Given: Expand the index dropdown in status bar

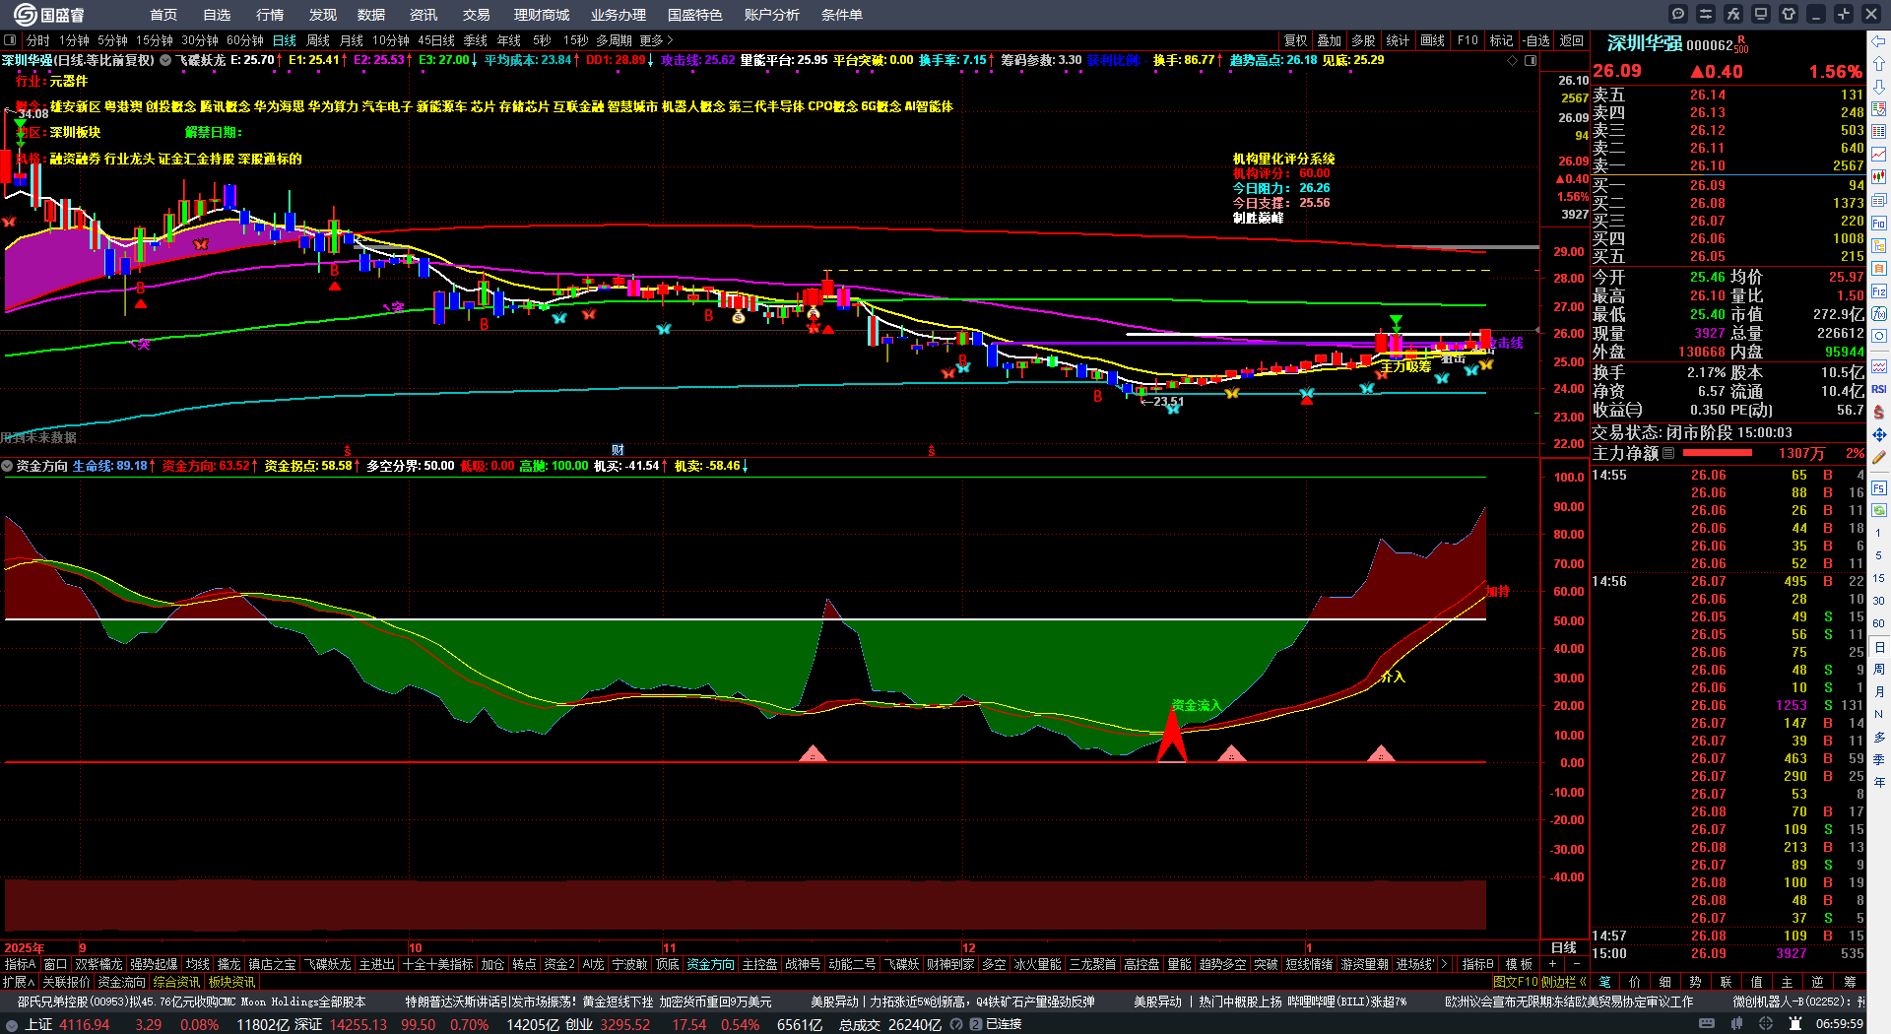Looking at the screenshot, I should click(11, 1024).
